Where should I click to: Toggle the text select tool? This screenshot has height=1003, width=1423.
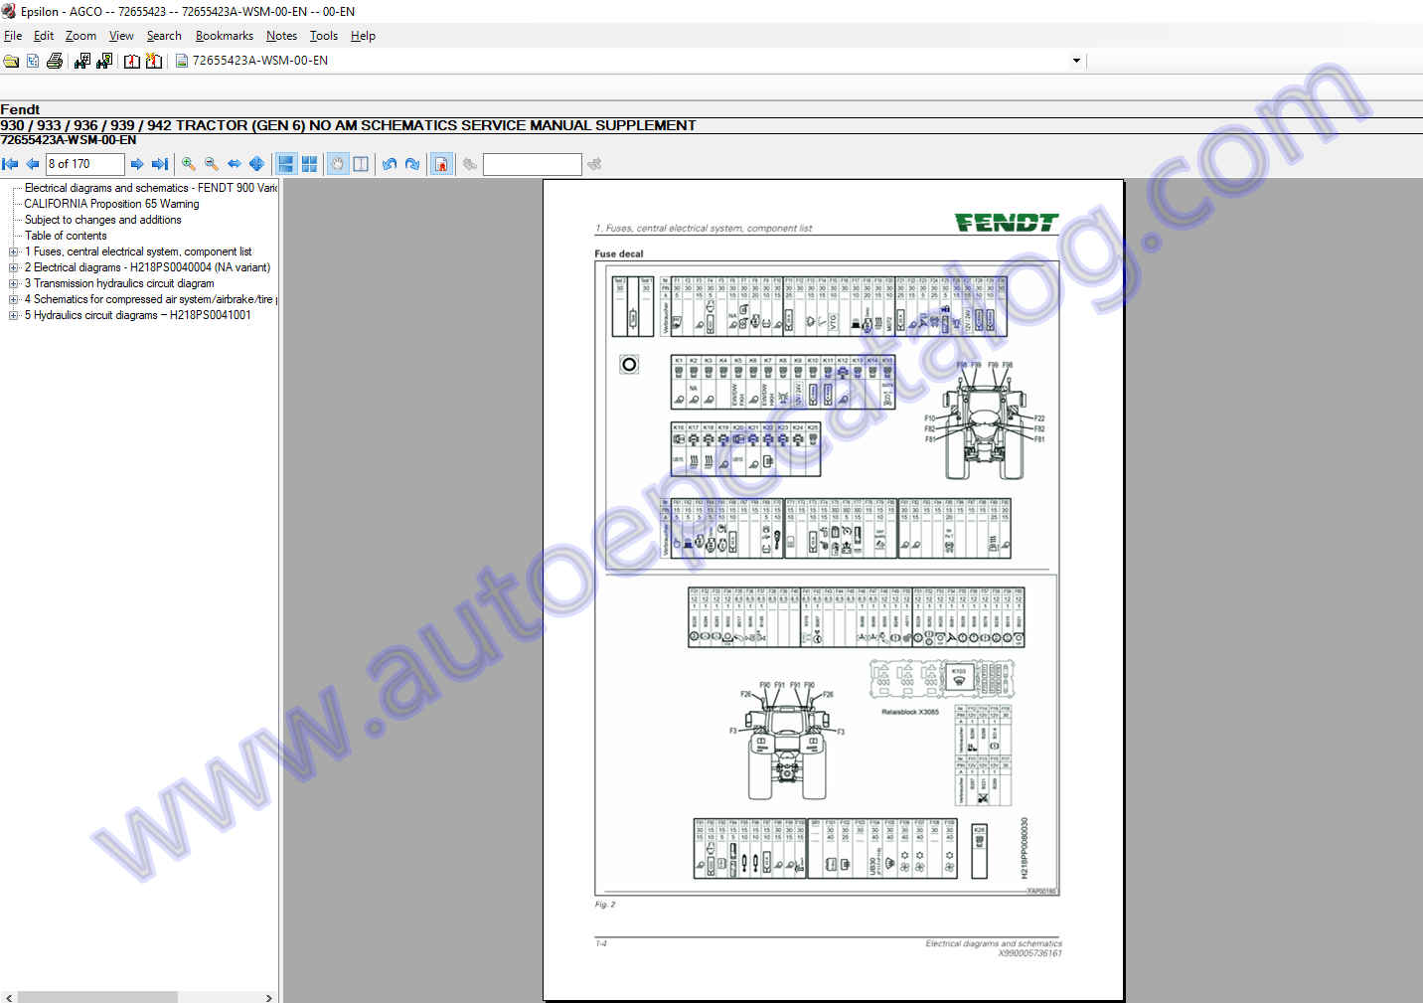tap(361, 164)
